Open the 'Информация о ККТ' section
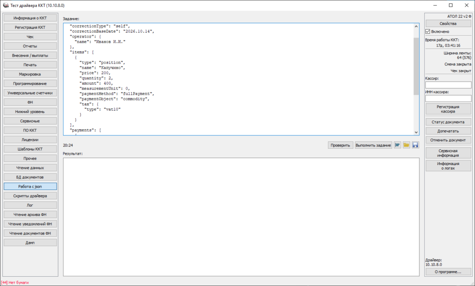The image size is (475, 286). click(x=30, y=18)
